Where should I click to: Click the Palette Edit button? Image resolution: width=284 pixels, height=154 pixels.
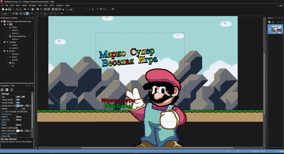tap(24, 109)
